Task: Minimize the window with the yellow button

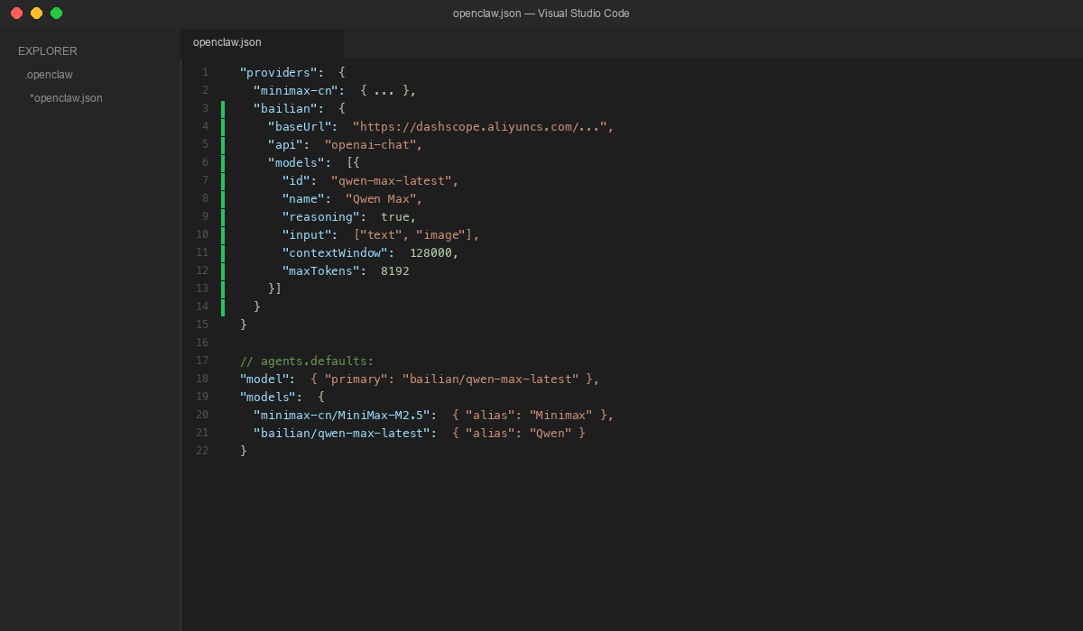Action: 36,14
